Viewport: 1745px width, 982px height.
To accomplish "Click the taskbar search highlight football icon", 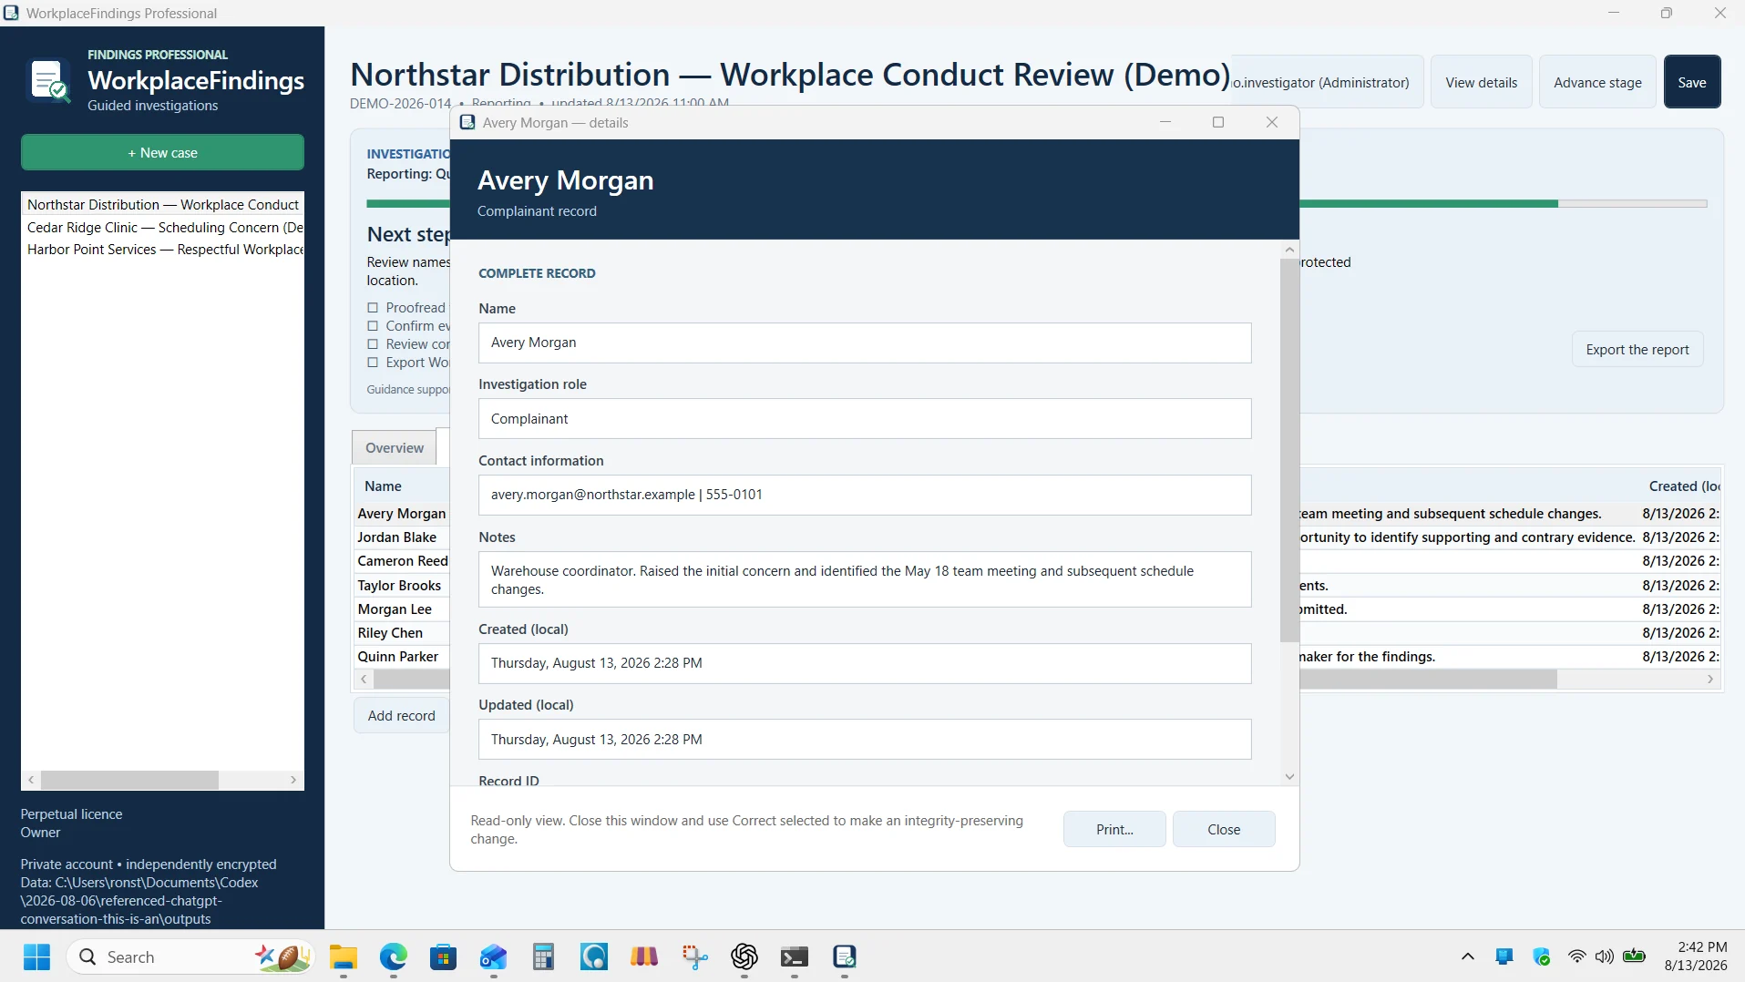I will 283,956.
